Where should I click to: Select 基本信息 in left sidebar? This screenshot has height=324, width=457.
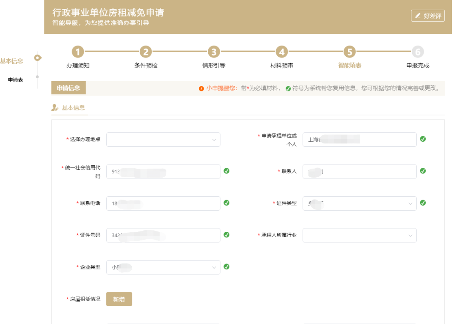tap(11, 61)
